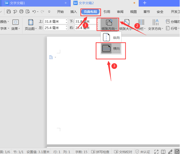Image resolution: width=180 pixels, height=154 pixels.
Task: Open the 章节 ribbon tab
Action: click(147, 12)
